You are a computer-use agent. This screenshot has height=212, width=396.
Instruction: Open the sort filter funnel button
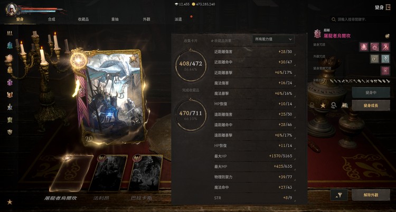pos(338,195)
